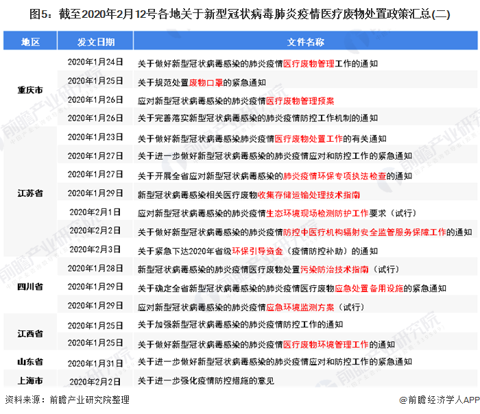Click the 2020年1月24日 date cell
The width and height of the screenshot is (480, 414).
pos(95,62)
